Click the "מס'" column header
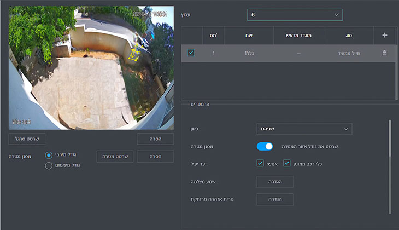The image size is (399, 230). coord(213,36)
